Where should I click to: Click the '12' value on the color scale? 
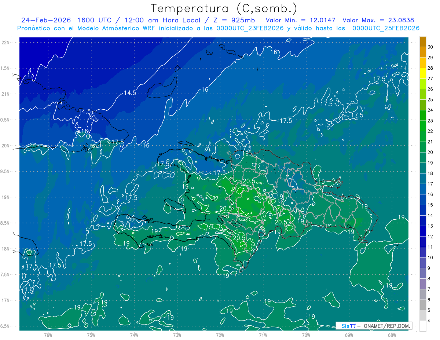coord(430,237)
